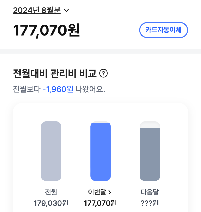Tap the down chevron next to 8월분
201x212 pixels.
[66, 10]
